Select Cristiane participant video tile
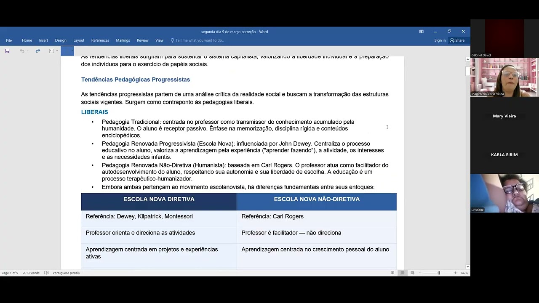This screenshot has height=303, width=539. tap(504, 193)
